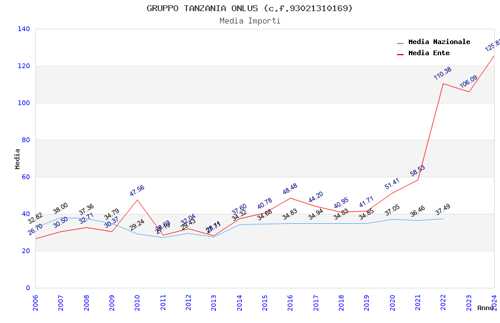The width and height of the screenshot is (500, 323).
Task: Click the 37.49 data label for 2022
Action: coord(442,210)
